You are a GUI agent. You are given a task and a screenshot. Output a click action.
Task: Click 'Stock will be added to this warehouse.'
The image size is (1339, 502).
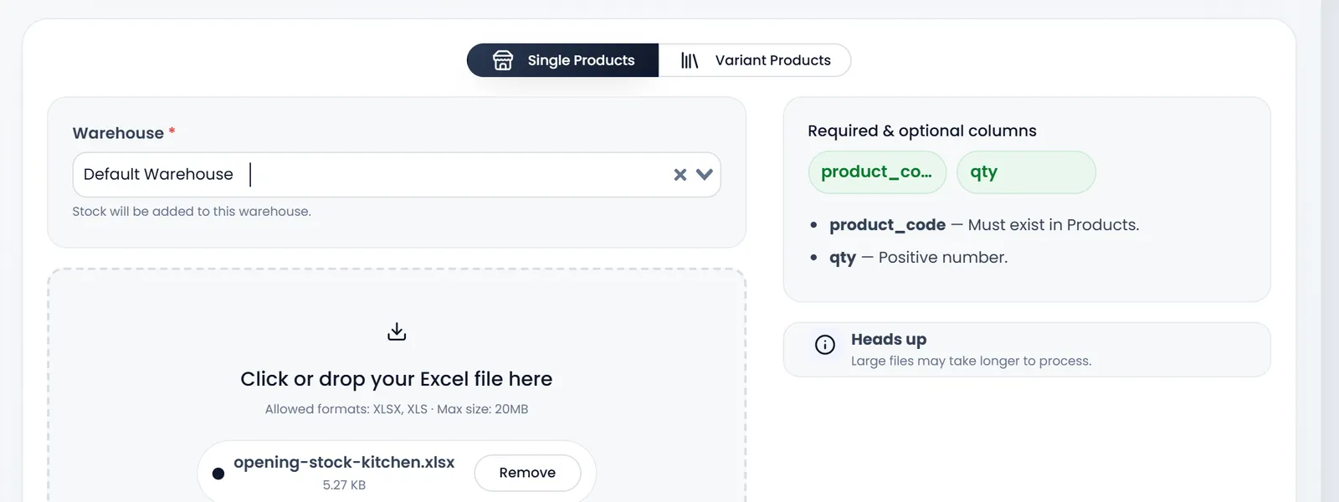[192, 212]
